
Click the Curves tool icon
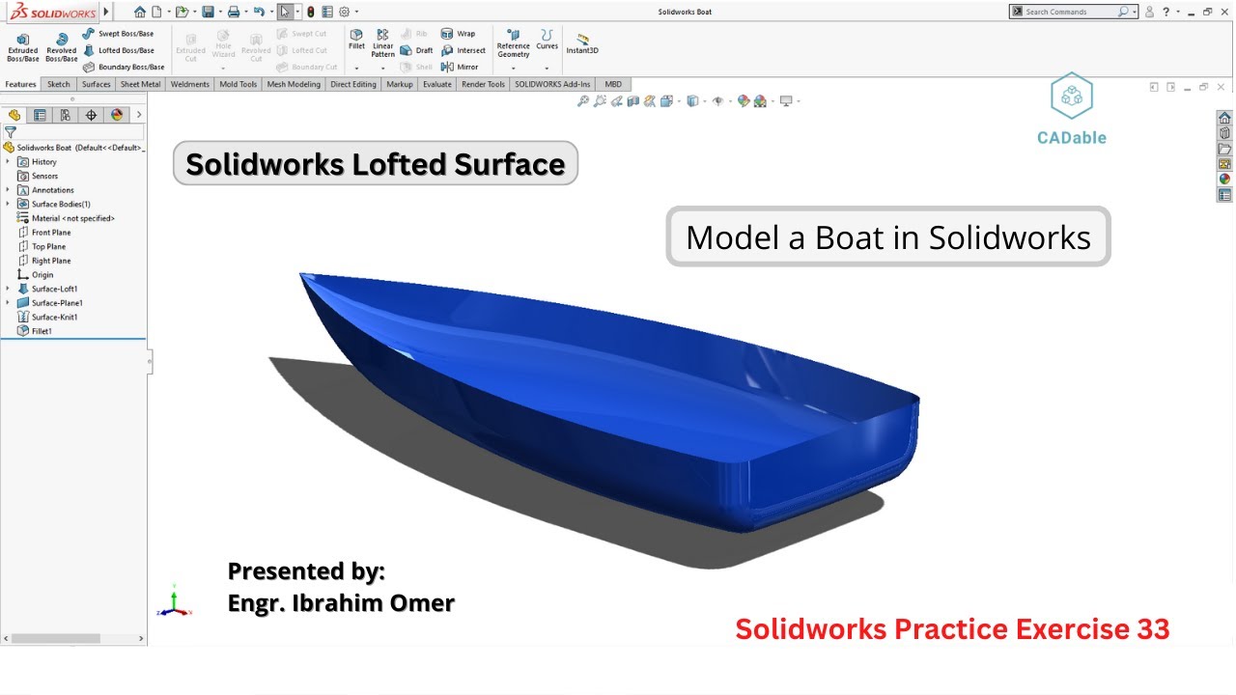click(547, 40)
